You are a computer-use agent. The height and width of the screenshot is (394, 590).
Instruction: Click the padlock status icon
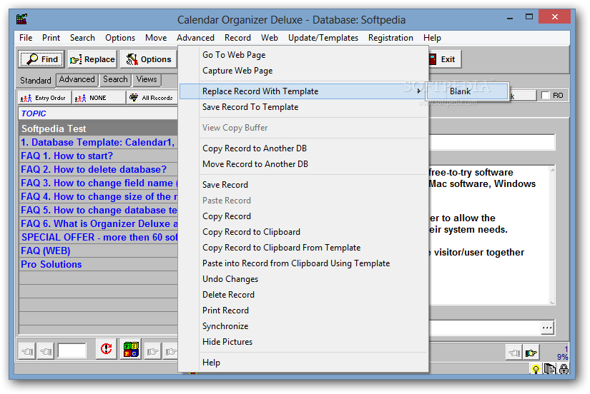(564, 369)
